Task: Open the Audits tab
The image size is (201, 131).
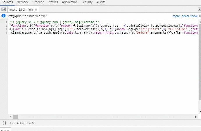Action: (101, 2)
